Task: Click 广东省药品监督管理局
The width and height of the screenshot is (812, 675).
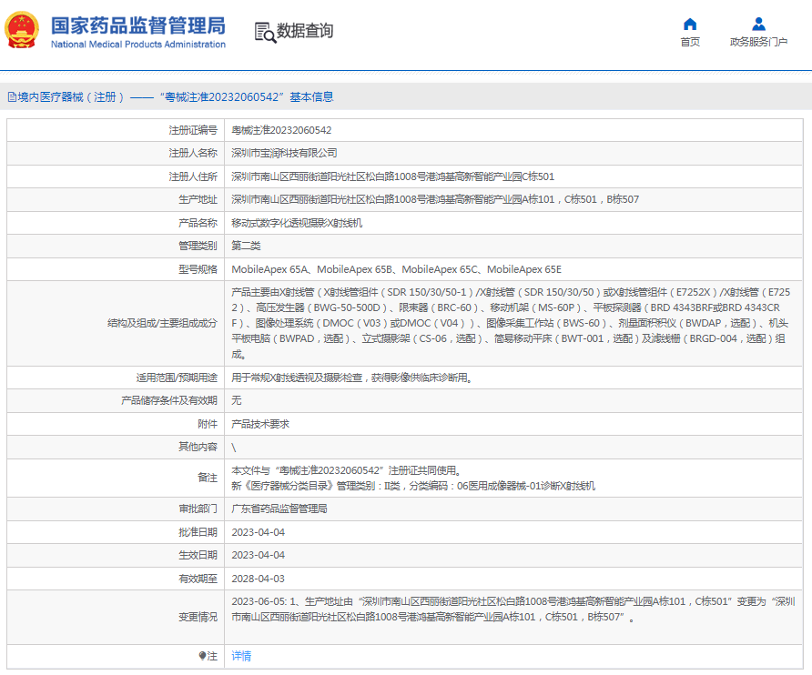Action: [x=279, y=509]
